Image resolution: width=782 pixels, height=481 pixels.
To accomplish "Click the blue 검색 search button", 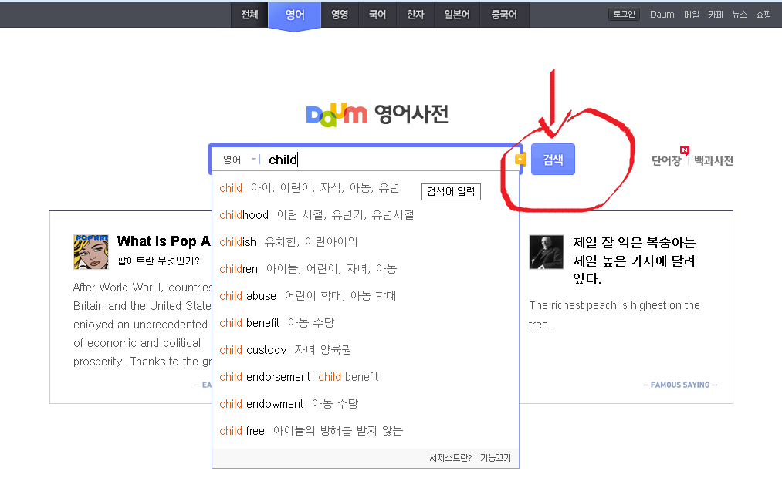I will click(x=553, y=160).
